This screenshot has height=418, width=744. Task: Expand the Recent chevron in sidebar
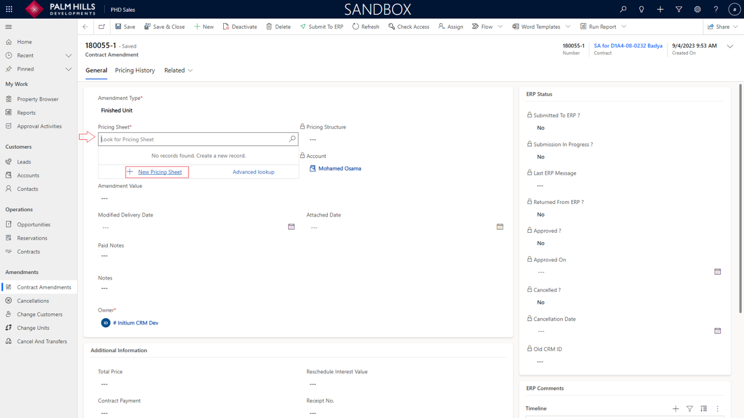click(69, 55)
